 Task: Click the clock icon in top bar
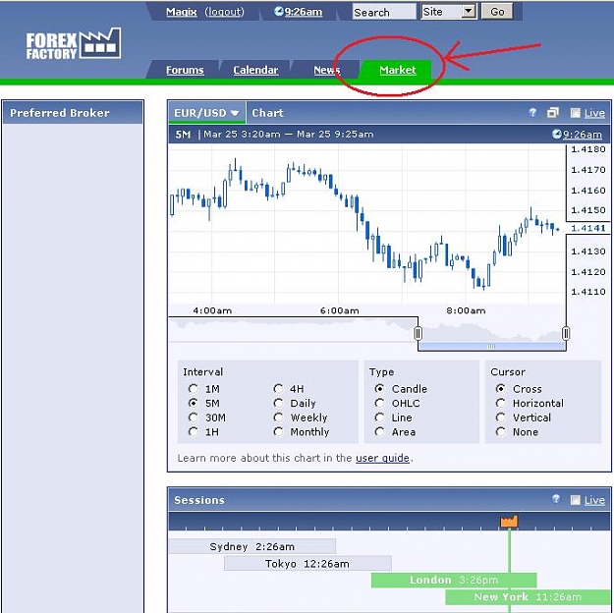coord(279,12)
